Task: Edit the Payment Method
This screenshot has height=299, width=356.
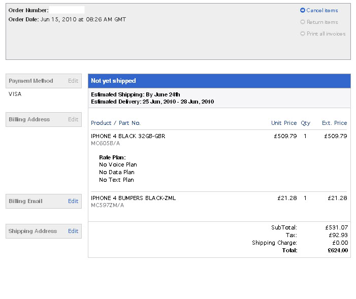Action: (73, 81)
